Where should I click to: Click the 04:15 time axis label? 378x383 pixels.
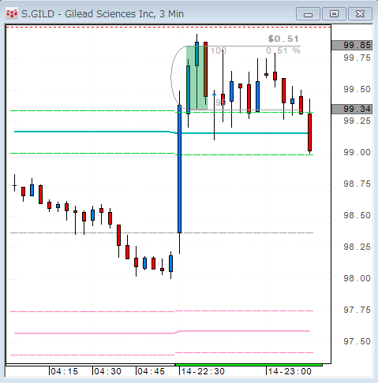point(64,371)
